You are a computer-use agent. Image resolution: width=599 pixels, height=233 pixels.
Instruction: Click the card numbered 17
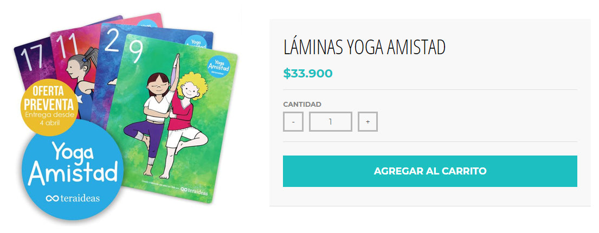33,61
